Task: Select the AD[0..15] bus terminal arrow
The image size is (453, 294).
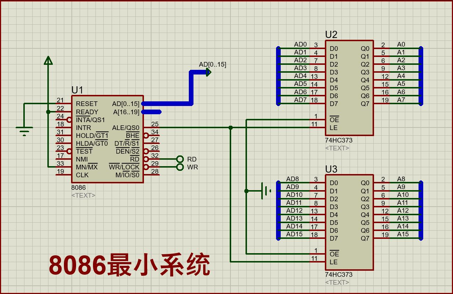Action: pyautogui.click(x=208, y=72)
